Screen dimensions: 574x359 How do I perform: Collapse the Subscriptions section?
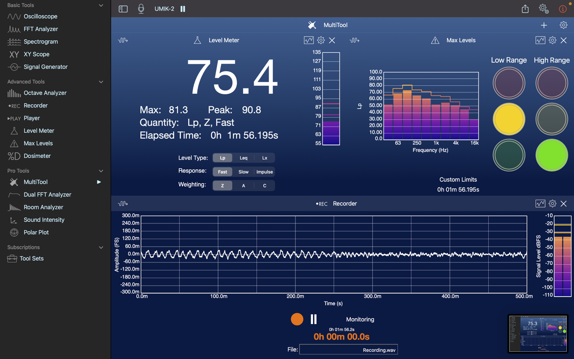click(101, 247)
